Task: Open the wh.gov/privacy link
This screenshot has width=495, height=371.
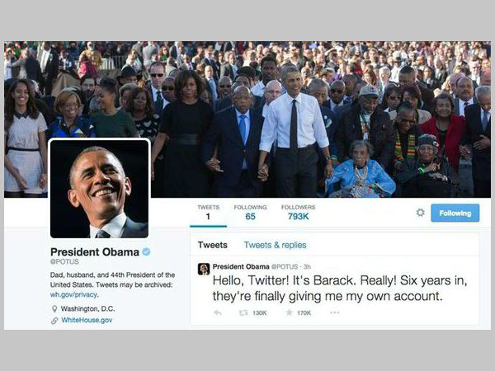Action: [x=74, y=294]
